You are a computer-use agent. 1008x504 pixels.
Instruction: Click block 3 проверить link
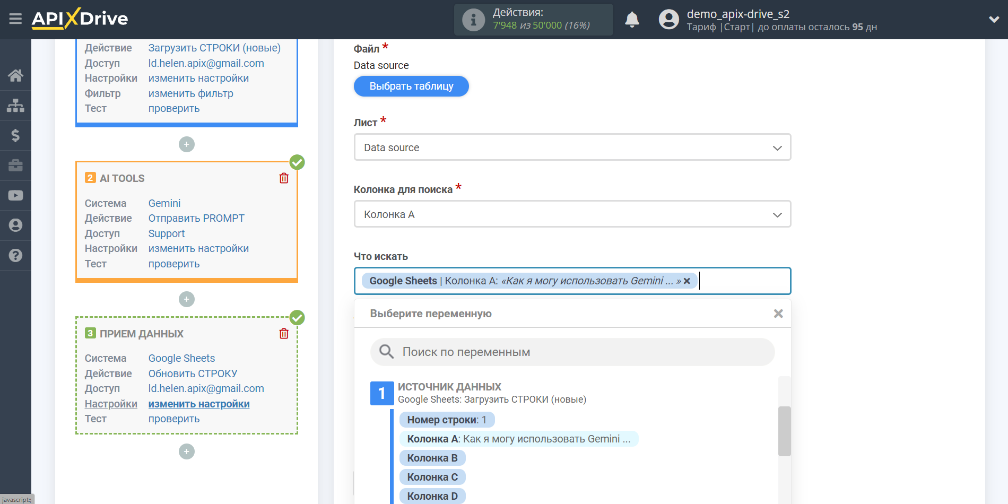[174, 419]
